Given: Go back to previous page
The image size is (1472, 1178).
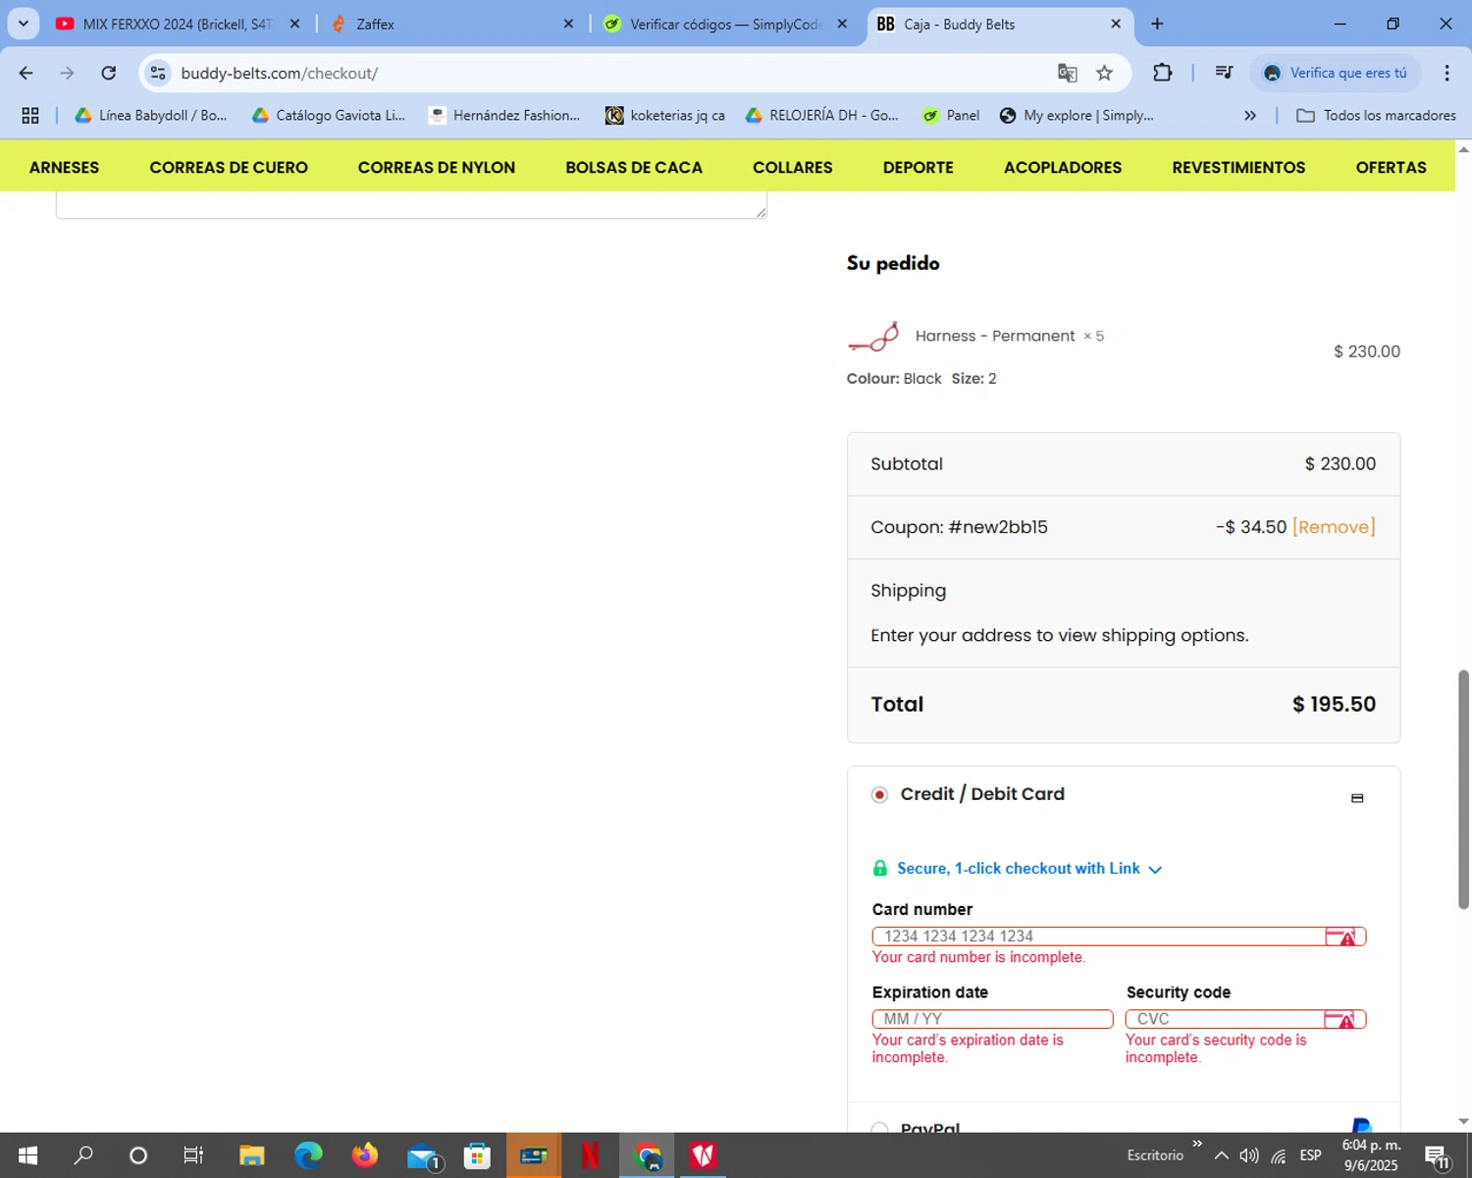Looking at the screenshot, I should tap(26, 73).
